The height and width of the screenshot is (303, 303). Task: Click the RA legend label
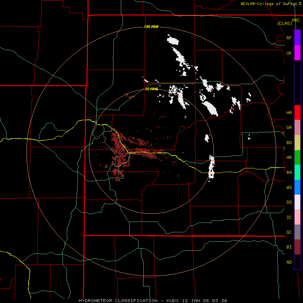coord(289,173)
